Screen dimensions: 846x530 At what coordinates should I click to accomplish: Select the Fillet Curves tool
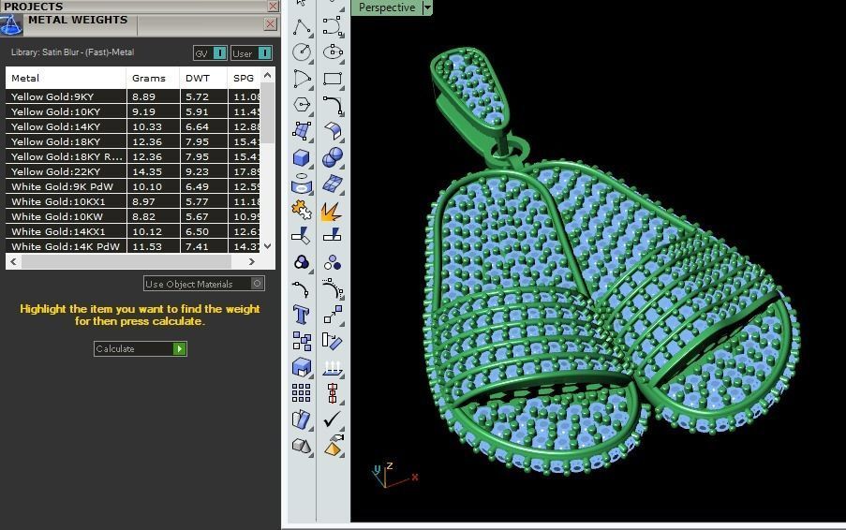pos(333,105)
